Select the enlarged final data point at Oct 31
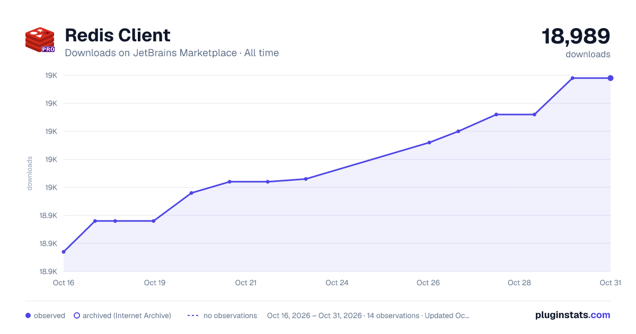This screenshot has height=334, width=636. click(x=611, y=78)
